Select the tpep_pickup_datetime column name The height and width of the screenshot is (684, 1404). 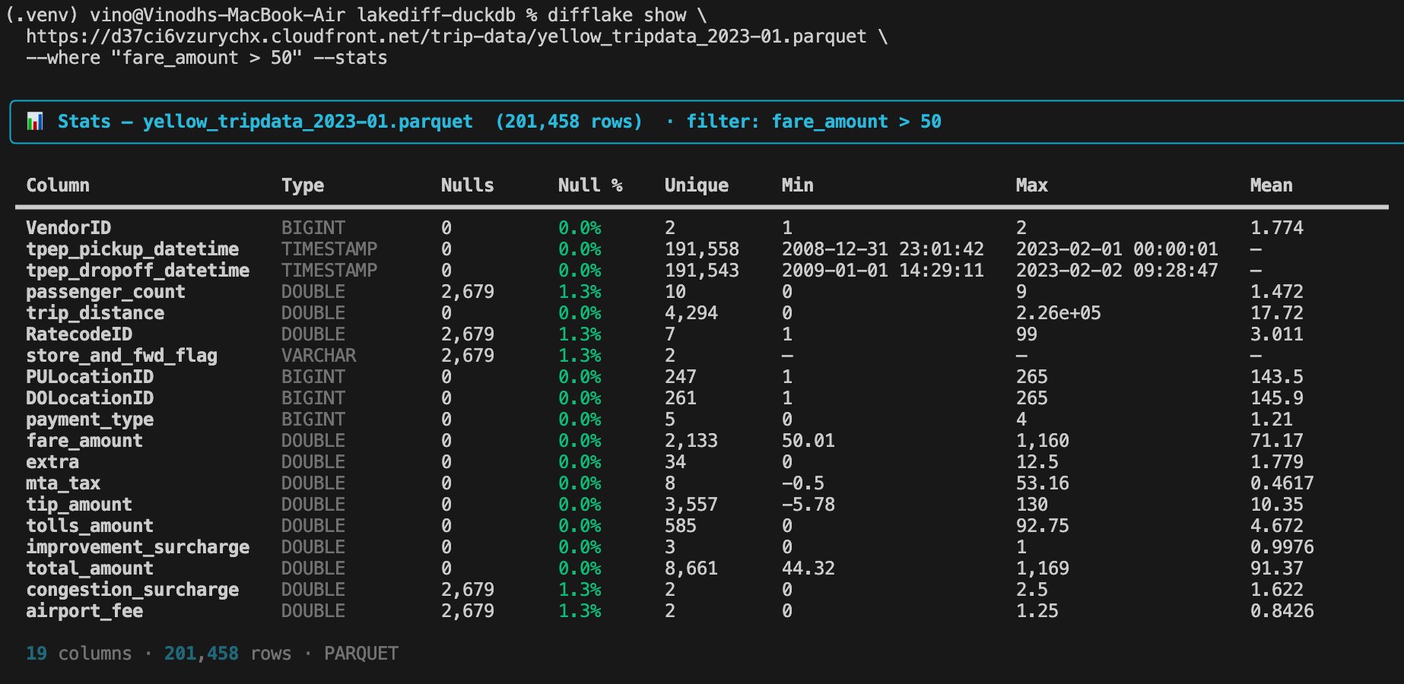click(x=132, y=249)
